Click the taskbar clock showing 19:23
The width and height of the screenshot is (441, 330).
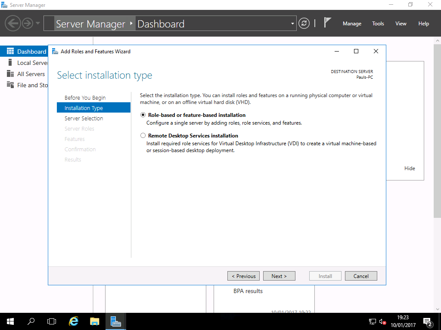403,321
